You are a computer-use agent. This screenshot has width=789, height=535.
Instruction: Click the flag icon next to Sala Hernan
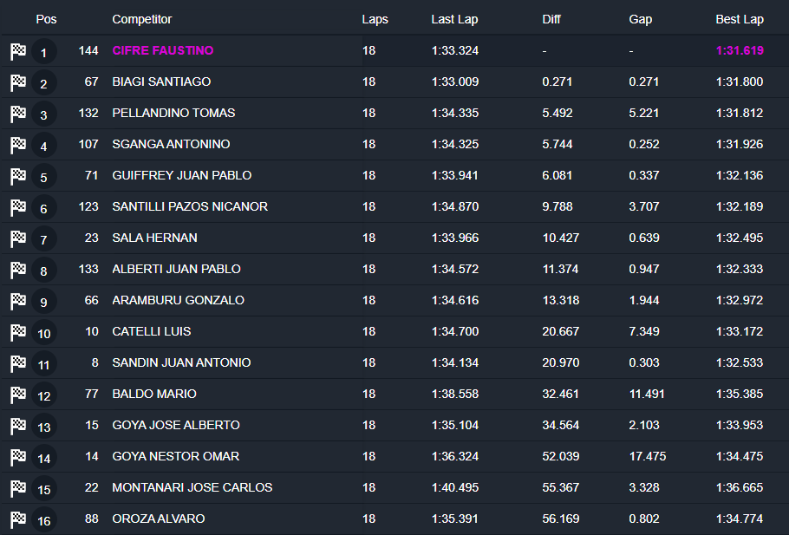[18, 238]
